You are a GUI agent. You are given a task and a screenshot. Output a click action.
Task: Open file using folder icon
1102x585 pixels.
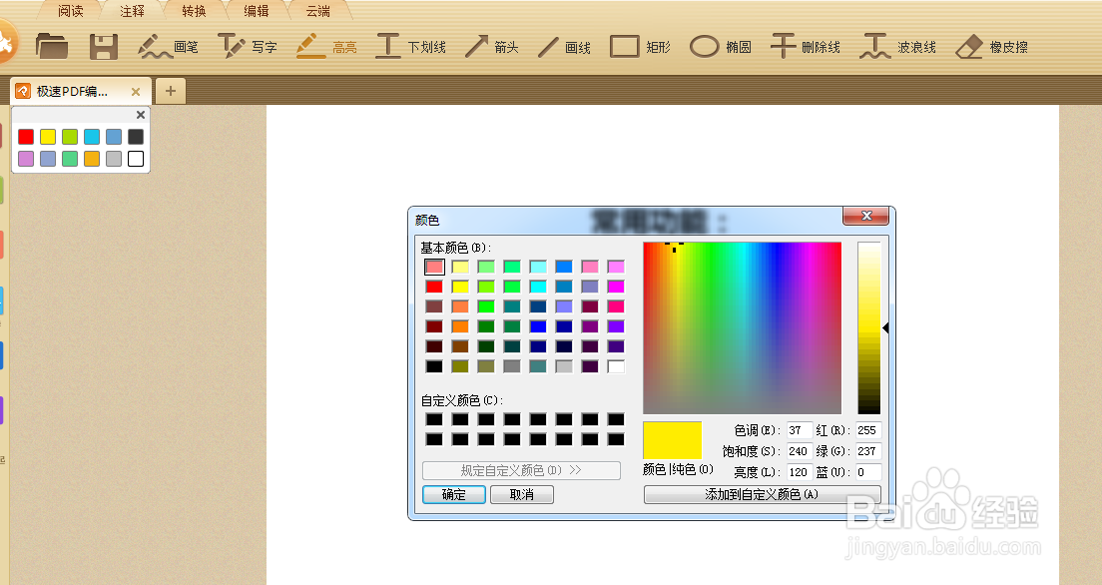52,46
